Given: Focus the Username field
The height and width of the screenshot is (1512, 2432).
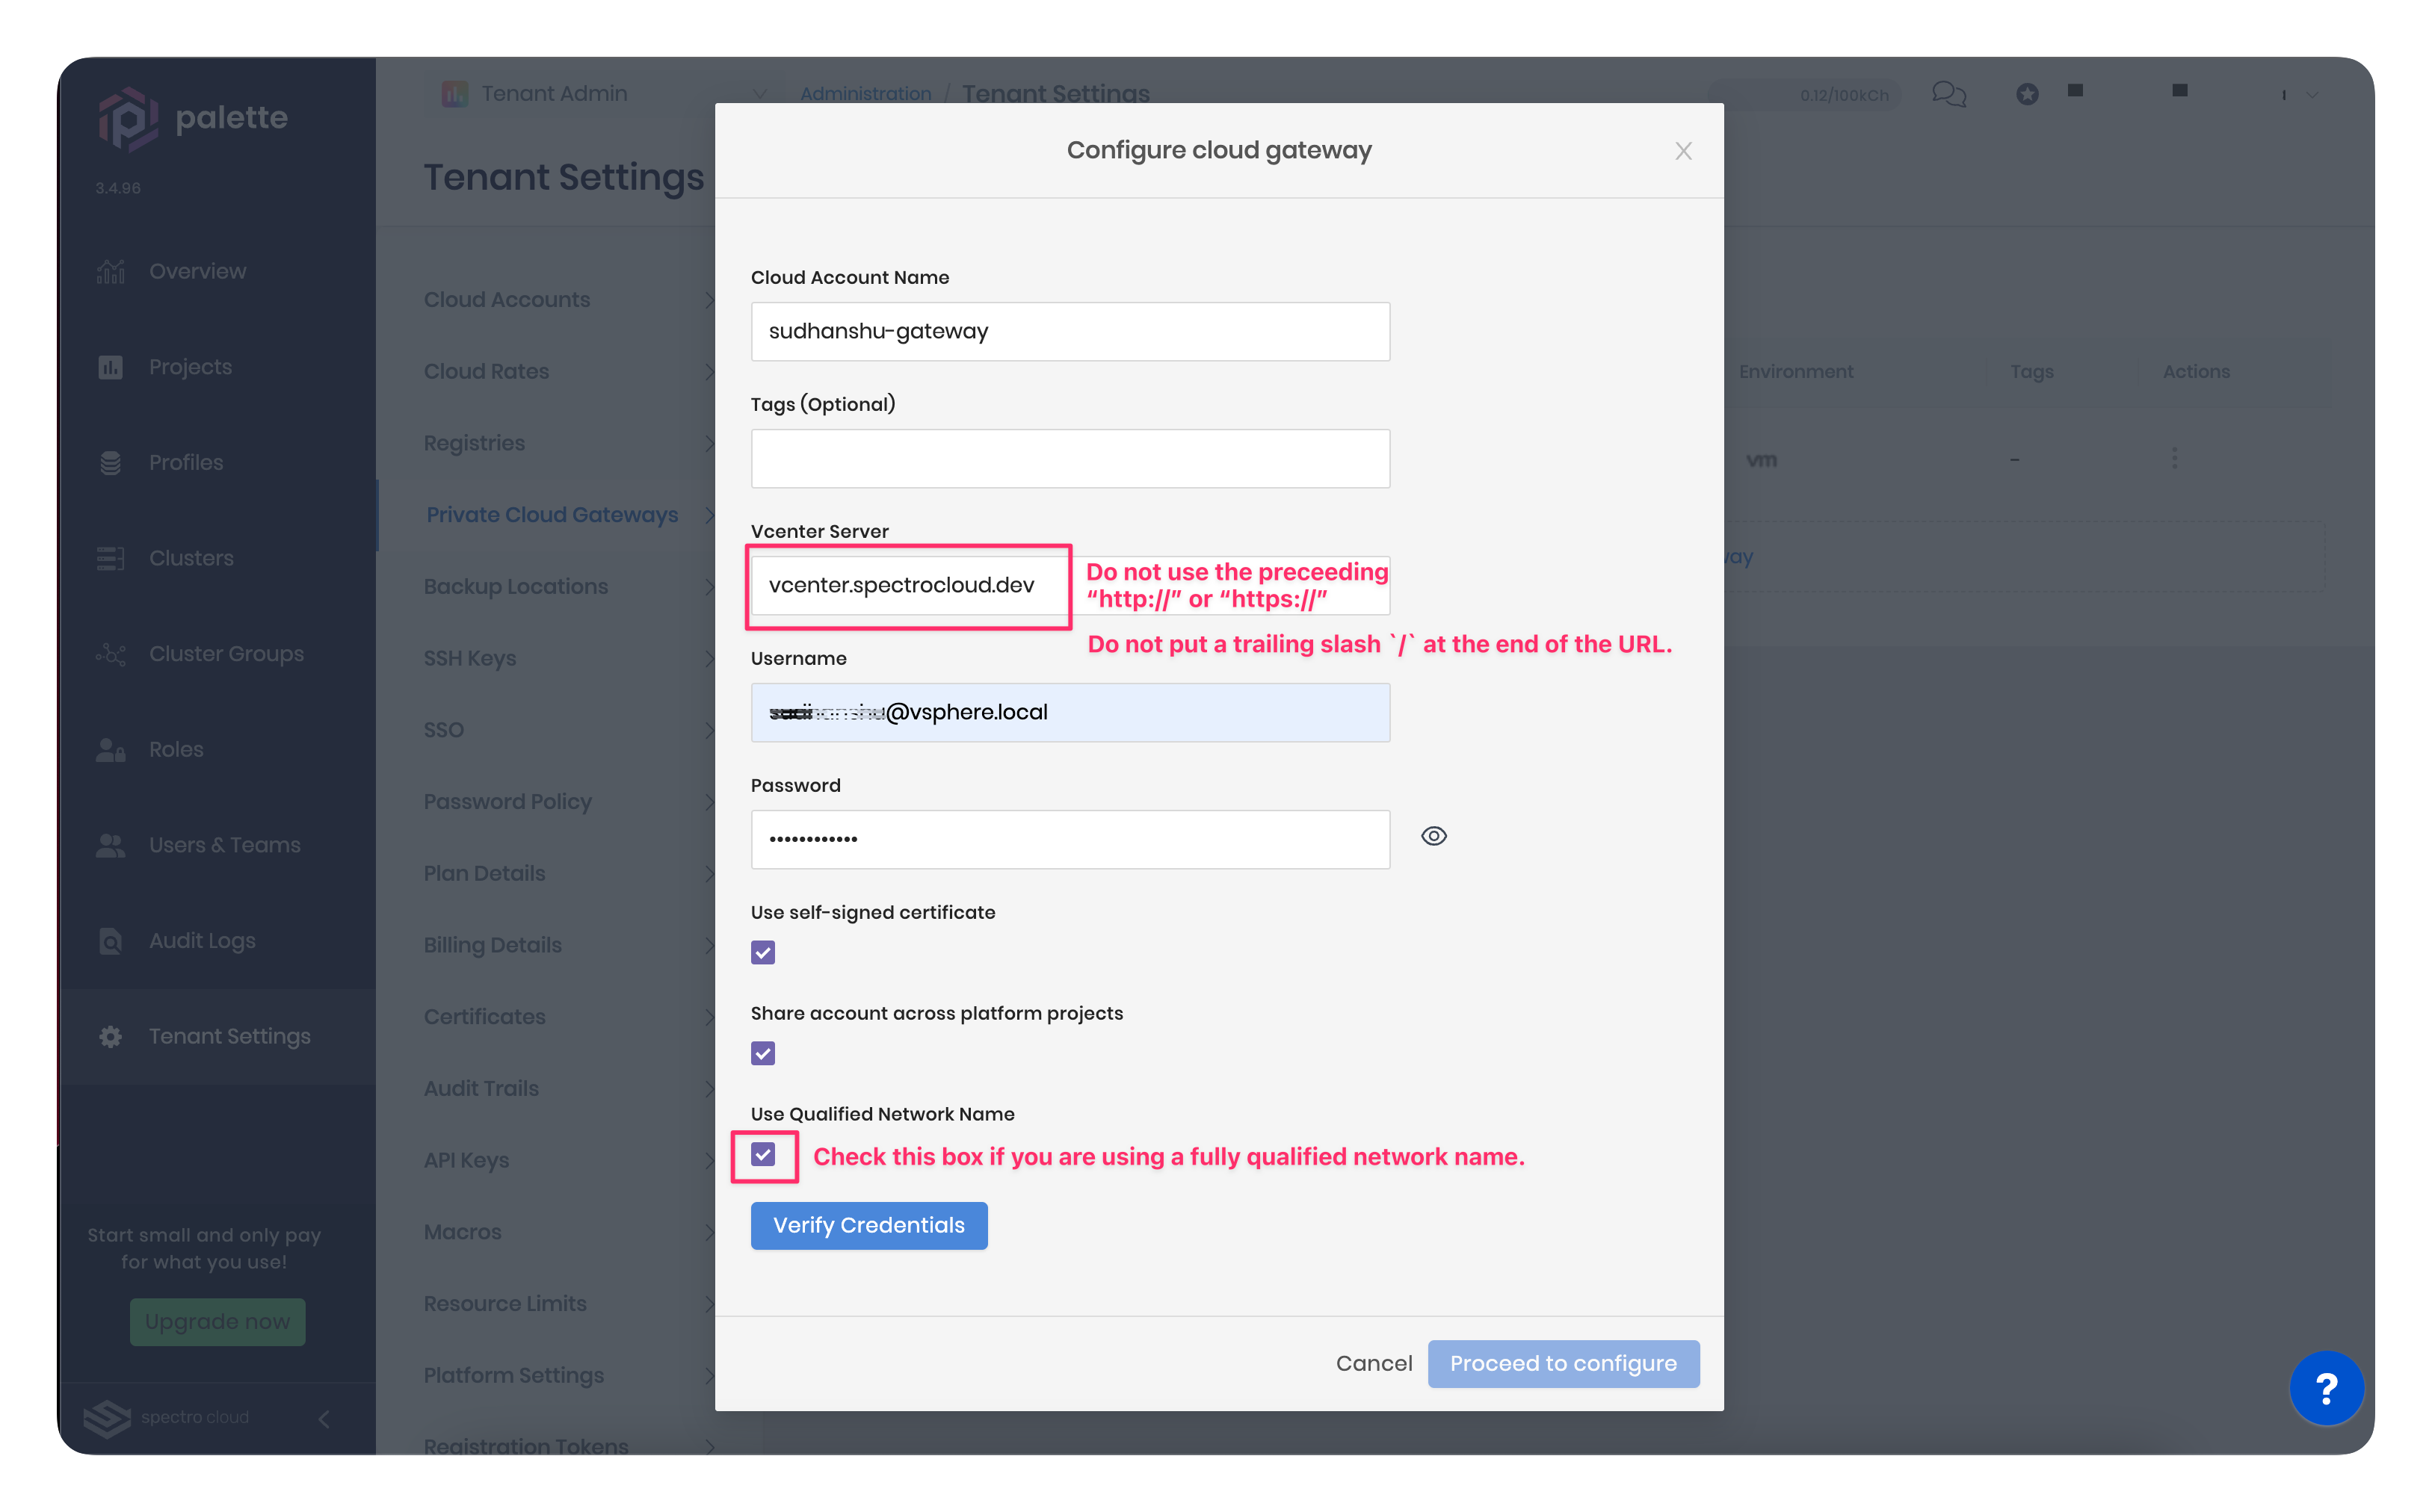Looking at the screenshot, I should coord(1070,712).
